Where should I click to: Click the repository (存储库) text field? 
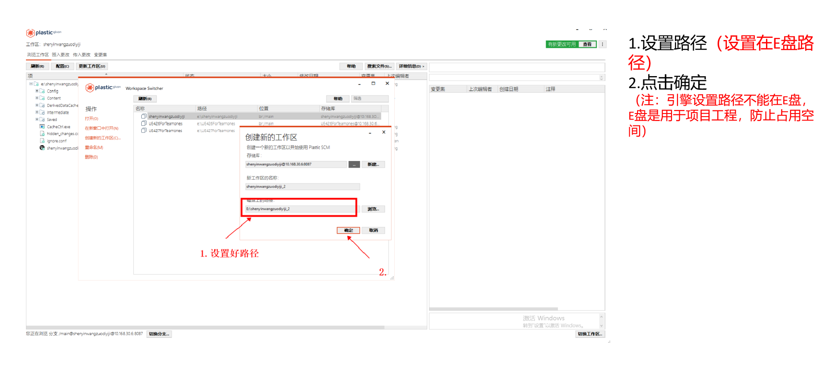pyautogui.click(x=296, y=165)
